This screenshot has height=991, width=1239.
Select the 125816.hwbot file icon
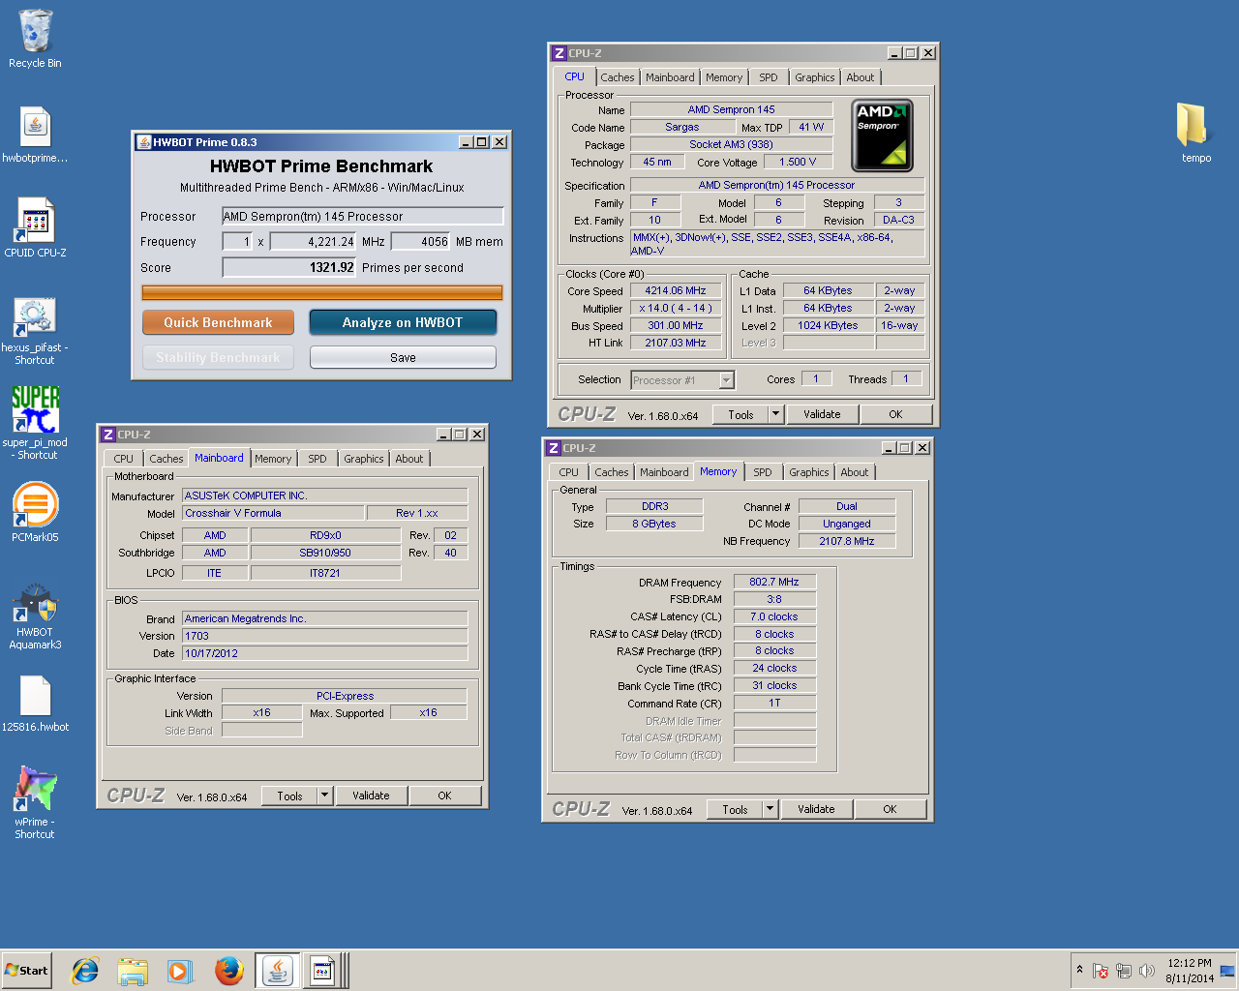point(35,704)
